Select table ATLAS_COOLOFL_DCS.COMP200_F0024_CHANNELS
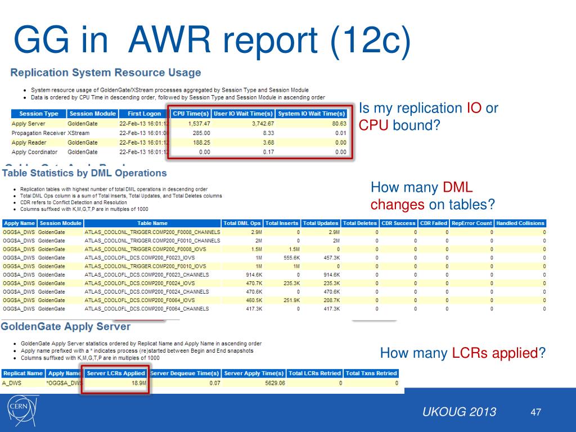Viewport: 576px width, 432px height. click(147, 292)
